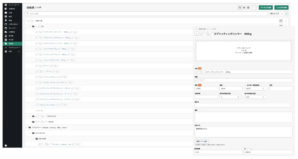Collapse the top-level 薪割り機 folder
The width and height of the screenshot is (298, 159).
pos(26,21)
